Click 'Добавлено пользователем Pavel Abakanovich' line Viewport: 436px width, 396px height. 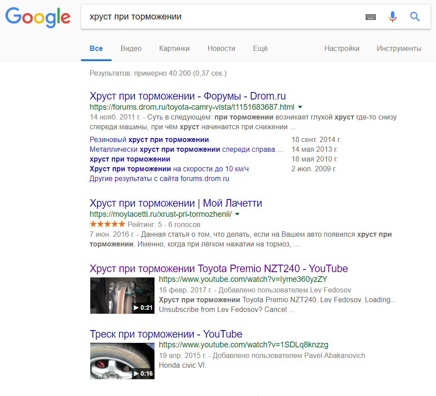(289, 355)
